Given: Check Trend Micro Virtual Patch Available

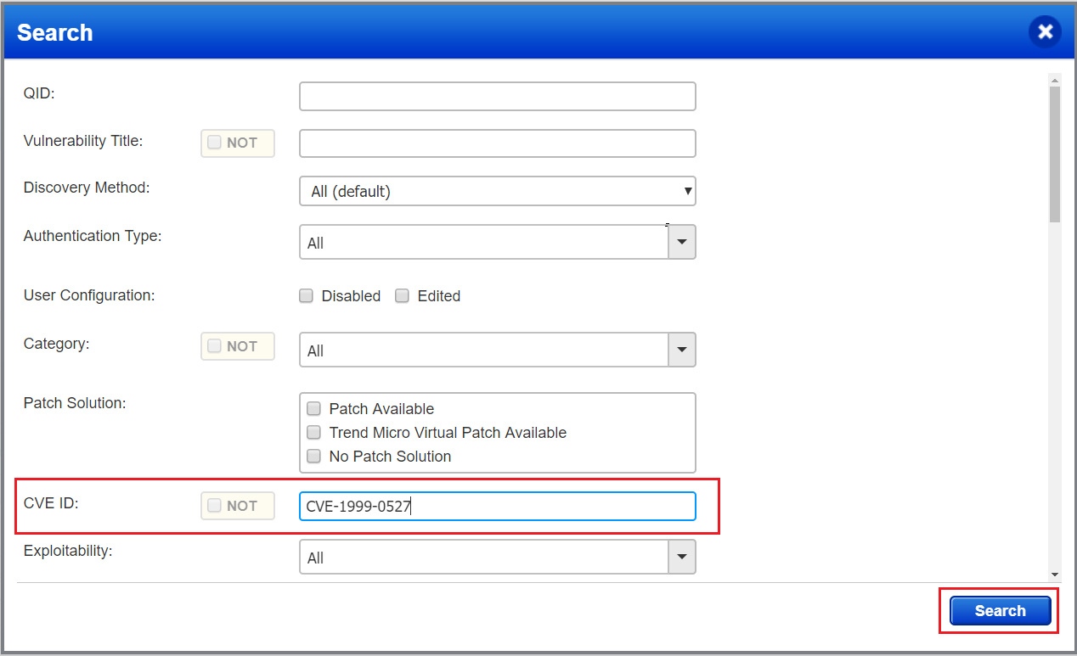Looking at the screenshot, I should click(x=313, y=432).
